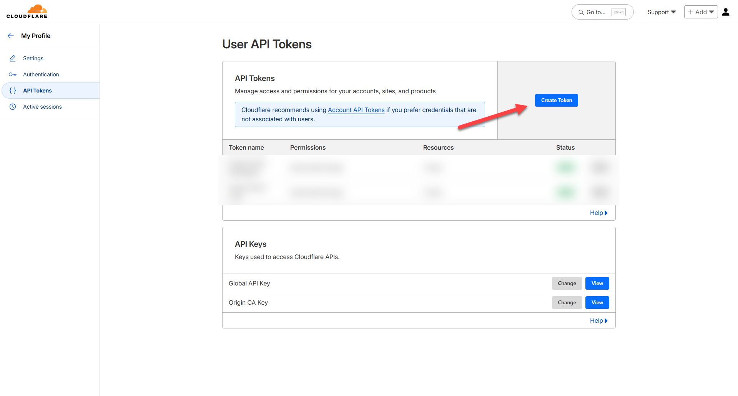The height and width of the screenshot is (396, 738).
Task: Click the Active sessions clock icon
Action: 13,107
